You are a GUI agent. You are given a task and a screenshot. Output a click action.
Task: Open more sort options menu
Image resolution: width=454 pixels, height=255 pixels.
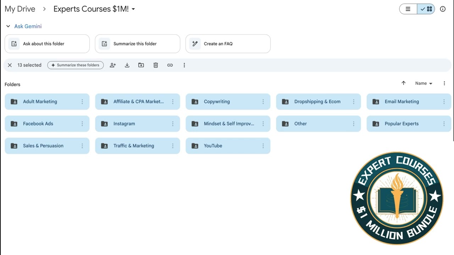[444, 83]
